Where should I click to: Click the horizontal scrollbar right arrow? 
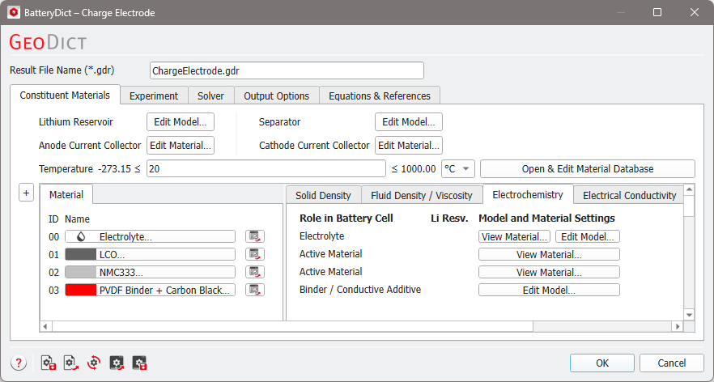(678, 326)
